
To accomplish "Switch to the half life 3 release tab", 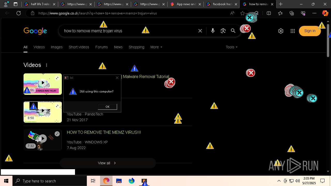I will (40, 4).
